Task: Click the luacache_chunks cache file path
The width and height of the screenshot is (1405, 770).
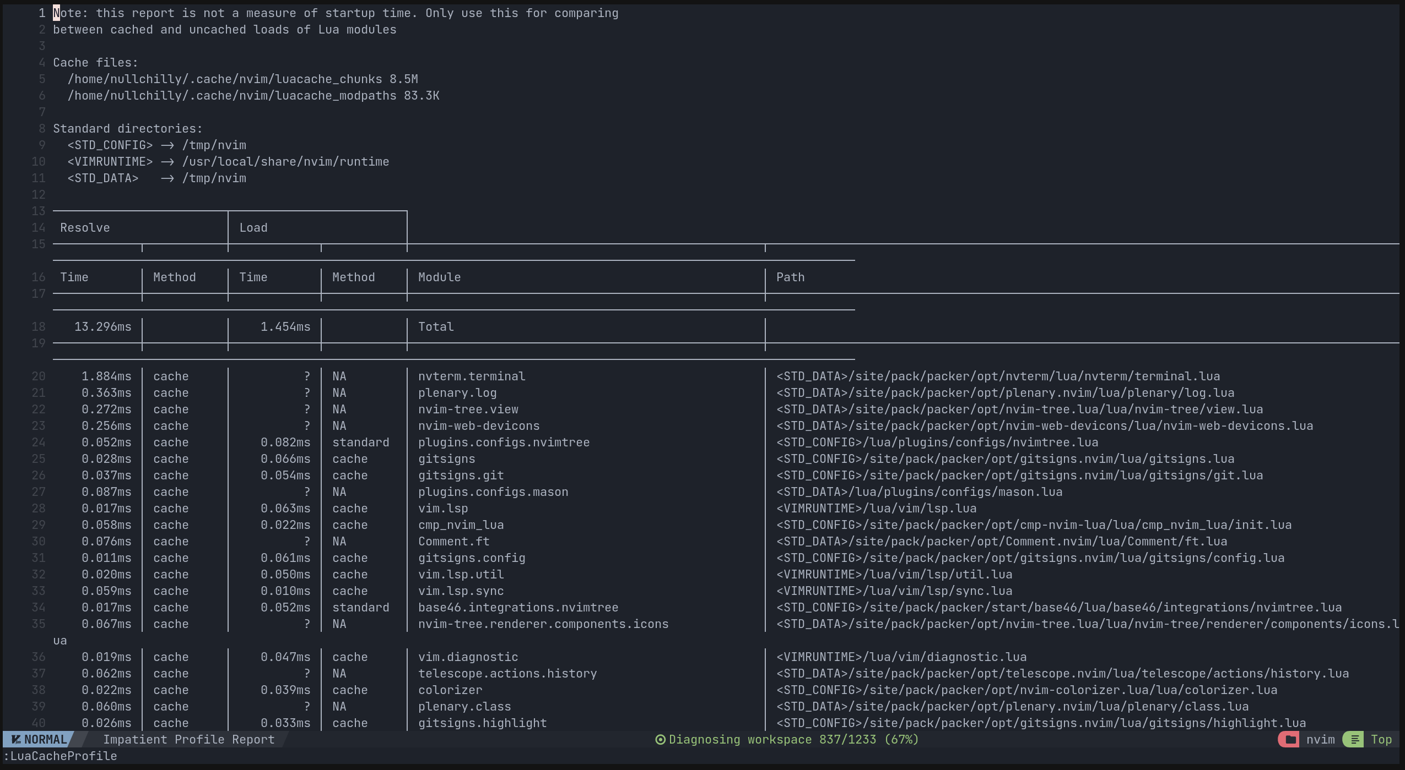Action: pos(241,79)
